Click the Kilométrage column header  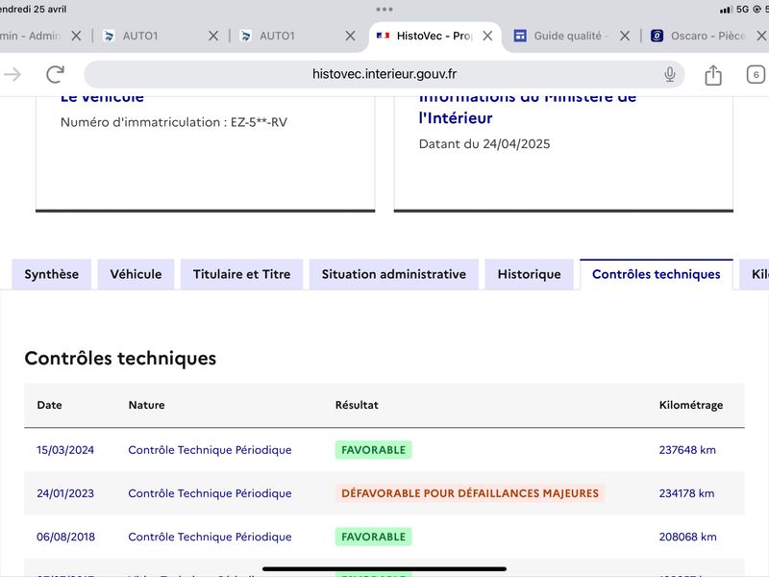691,405
